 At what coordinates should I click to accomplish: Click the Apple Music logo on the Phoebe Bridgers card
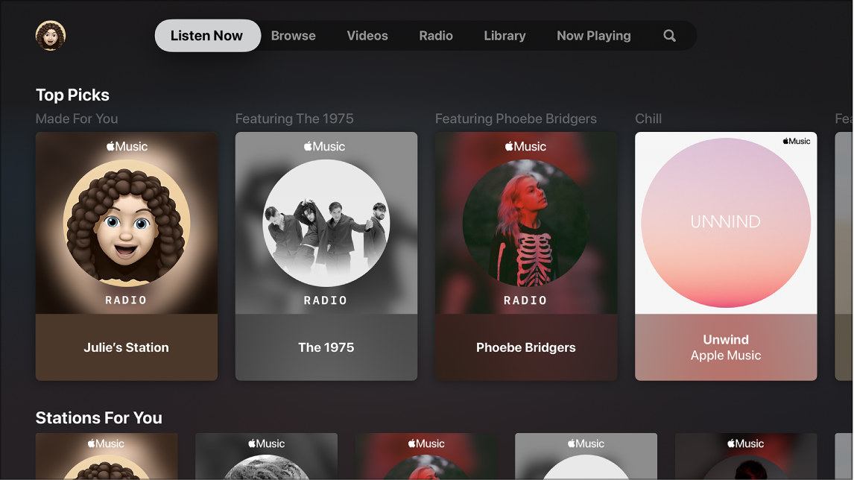click(x=525, y=146)
